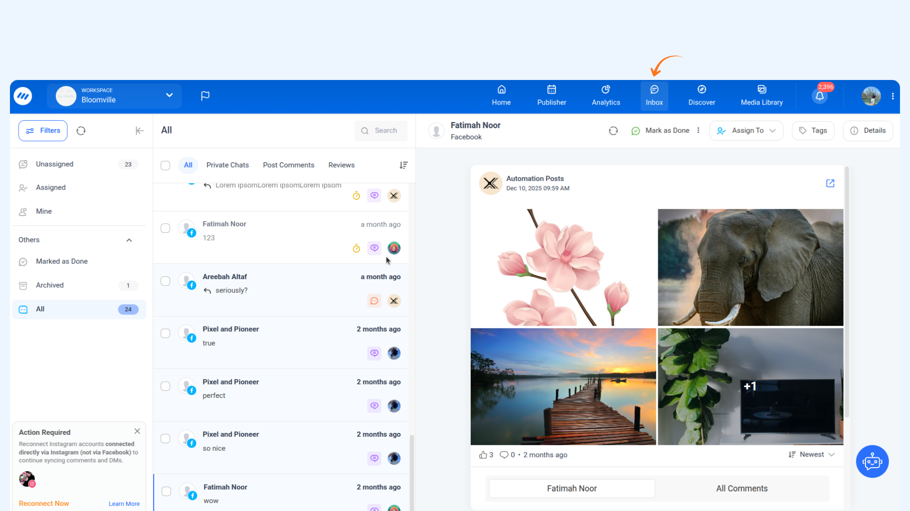910x511 pixels.
Task: Select the Areebah Altaf conversation checkbox
Action: pyautogui.click(x=165, y=281)
